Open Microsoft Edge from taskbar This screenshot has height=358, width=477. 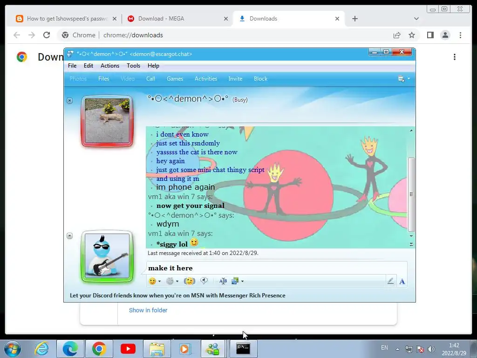tap(70, 349)
